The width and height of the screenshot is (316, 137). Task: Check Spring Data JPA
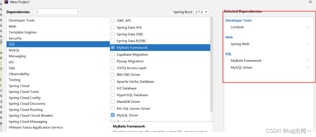pyautogui.click(x=113, y=28)
